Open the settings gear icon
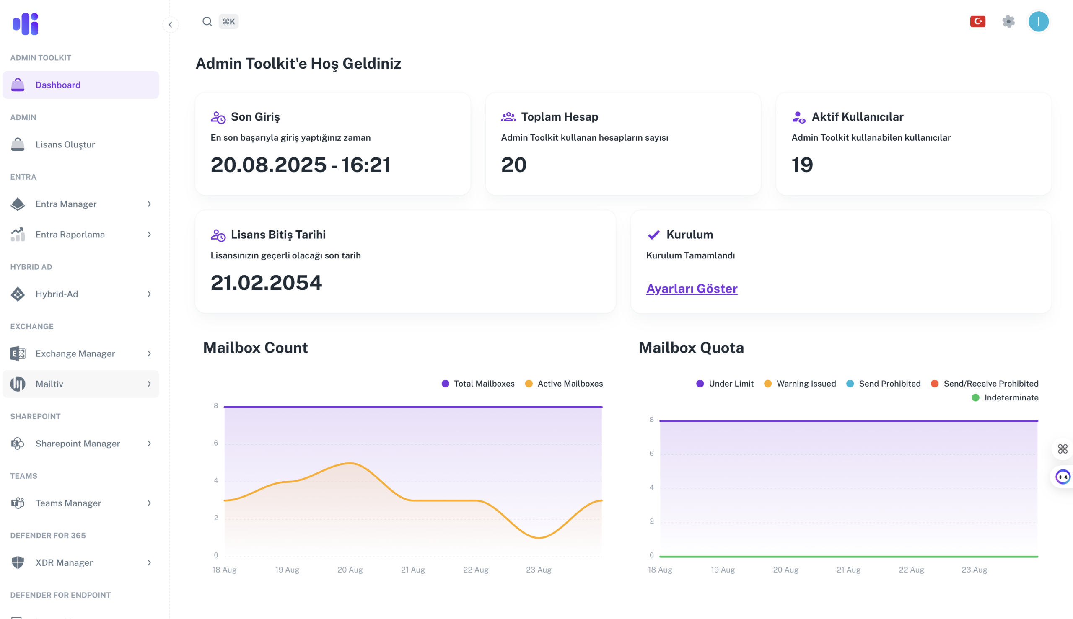The image size is (1073, 619). (x=1008, y=22)
